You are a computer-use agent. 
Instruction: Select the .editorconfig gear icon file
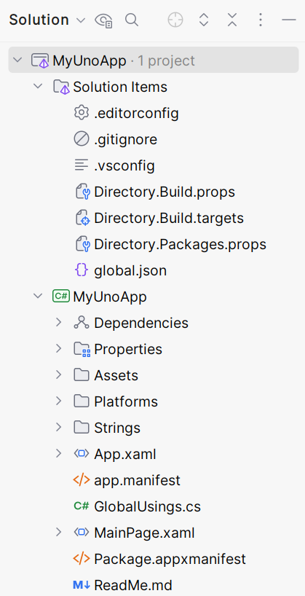[x=126, y=113]
